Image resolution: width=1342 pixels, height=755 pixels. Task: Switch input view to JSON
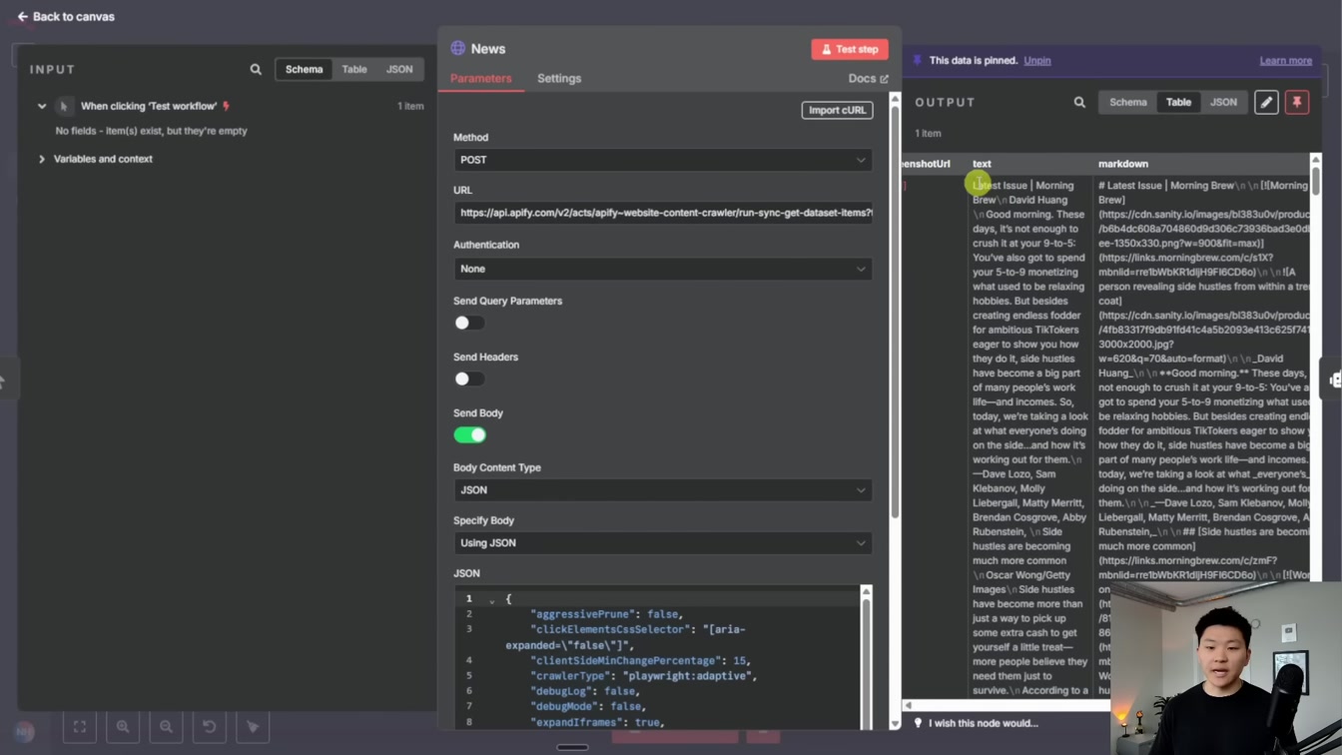(399, 70)
